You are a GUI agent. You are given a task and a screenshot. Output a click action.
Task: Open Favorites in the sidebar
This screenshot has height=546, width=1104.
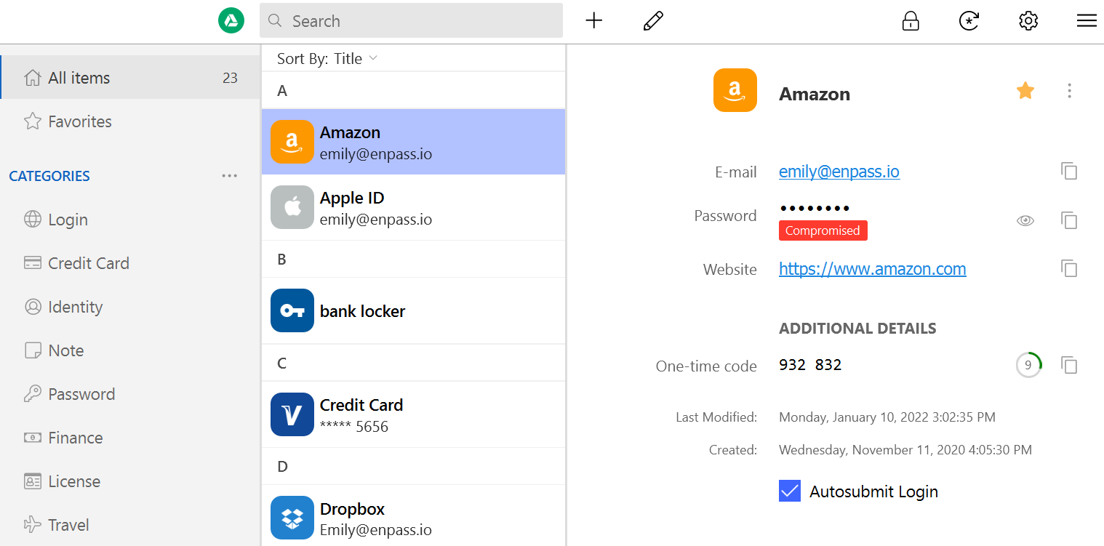click(x=130, y=121)
